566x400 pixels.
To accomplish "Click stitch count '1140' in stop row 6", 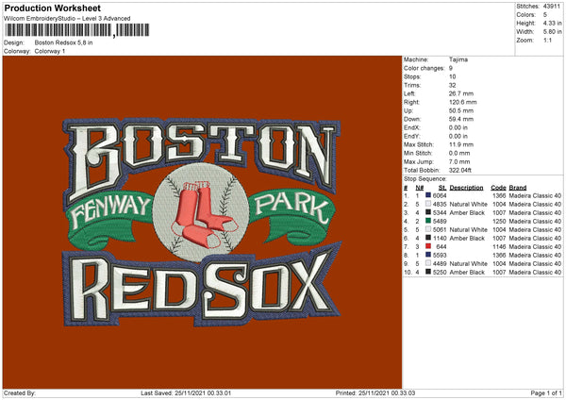I will (x=440, y=239).
